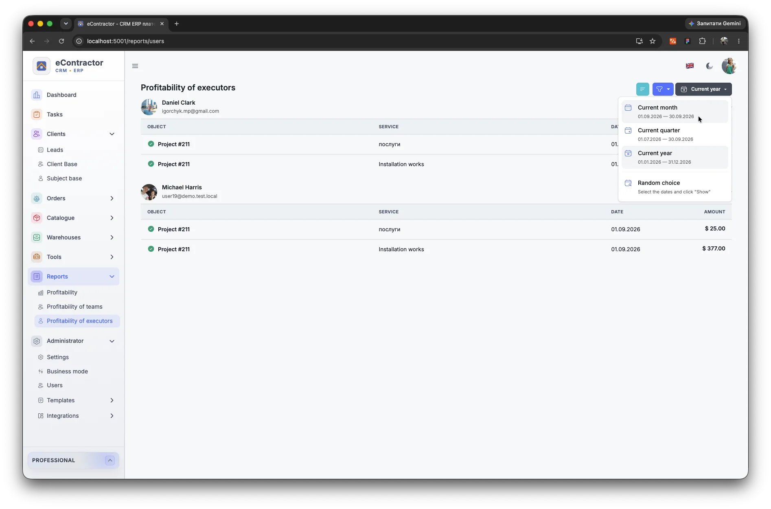Viewport: 771px width, 509px height.
Task: Switch language via UK flag icon
Action: tap(690, 66)
